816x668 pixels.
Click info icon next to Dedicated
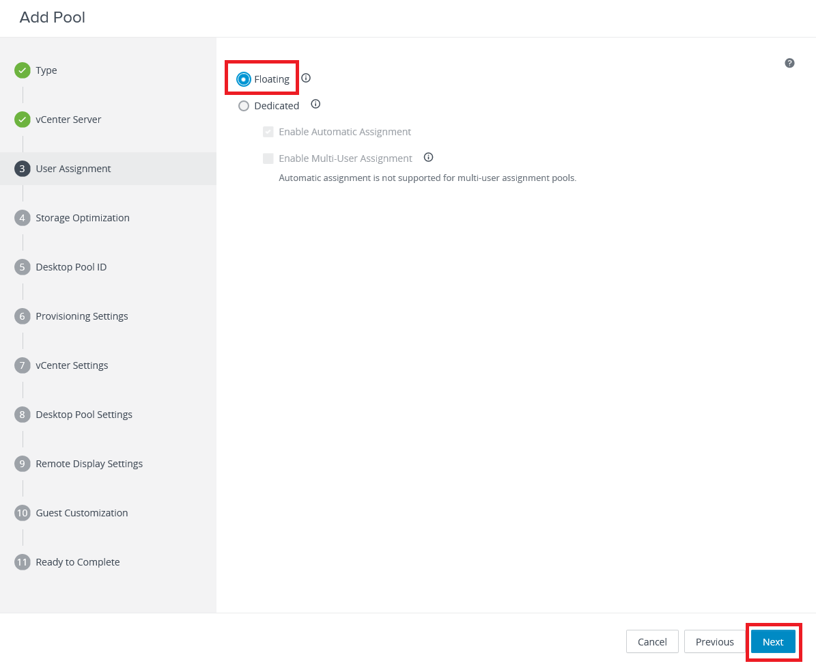point(315,105)
